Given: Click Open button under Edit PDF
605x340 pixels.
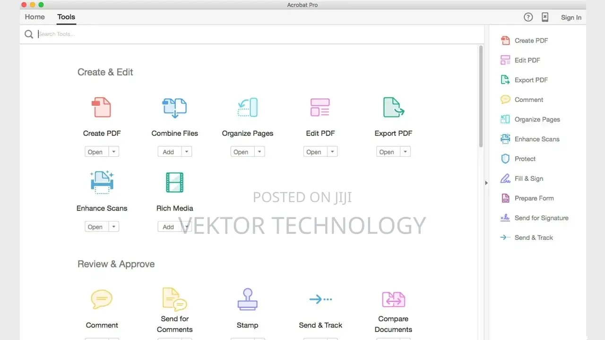Looking at the screenshot, I should 315,152.
